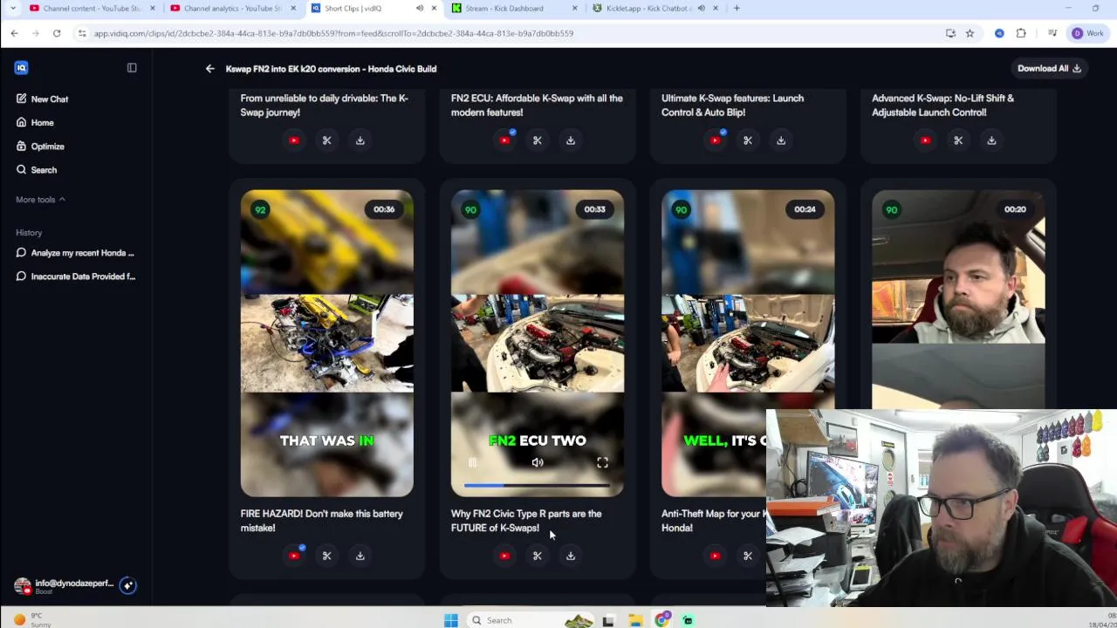
Task: Click YouTube icon under 'FN2 ECU: Affordable K-Swap'
Action: (504, 140)
